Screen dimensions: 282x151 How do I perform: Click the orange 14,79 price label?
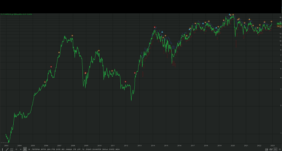pos(279,26)
